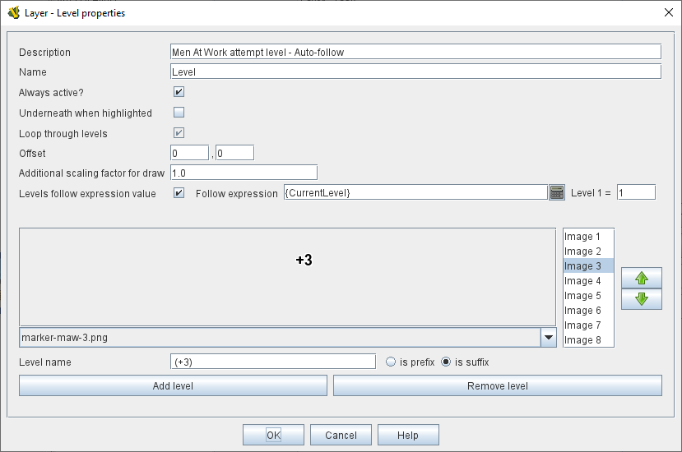Screen dimensions: 682x452
Task: Enable Underneath when highlighted checkbox
Action: 179,113
